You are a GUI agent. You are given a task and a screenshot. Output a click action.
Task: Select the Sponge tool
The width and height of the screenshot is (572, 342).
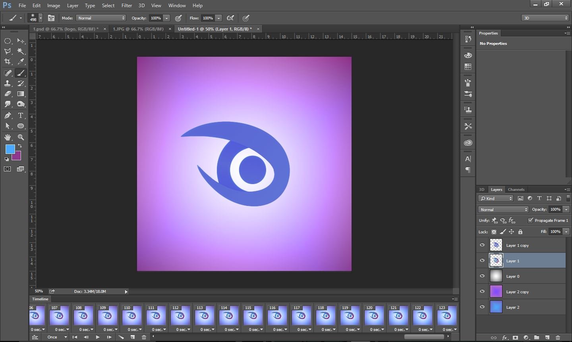point(21,104)
